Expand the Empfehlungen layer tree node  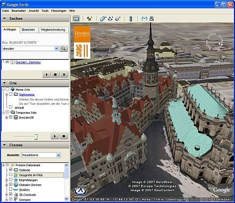click(x=6, y=180)
